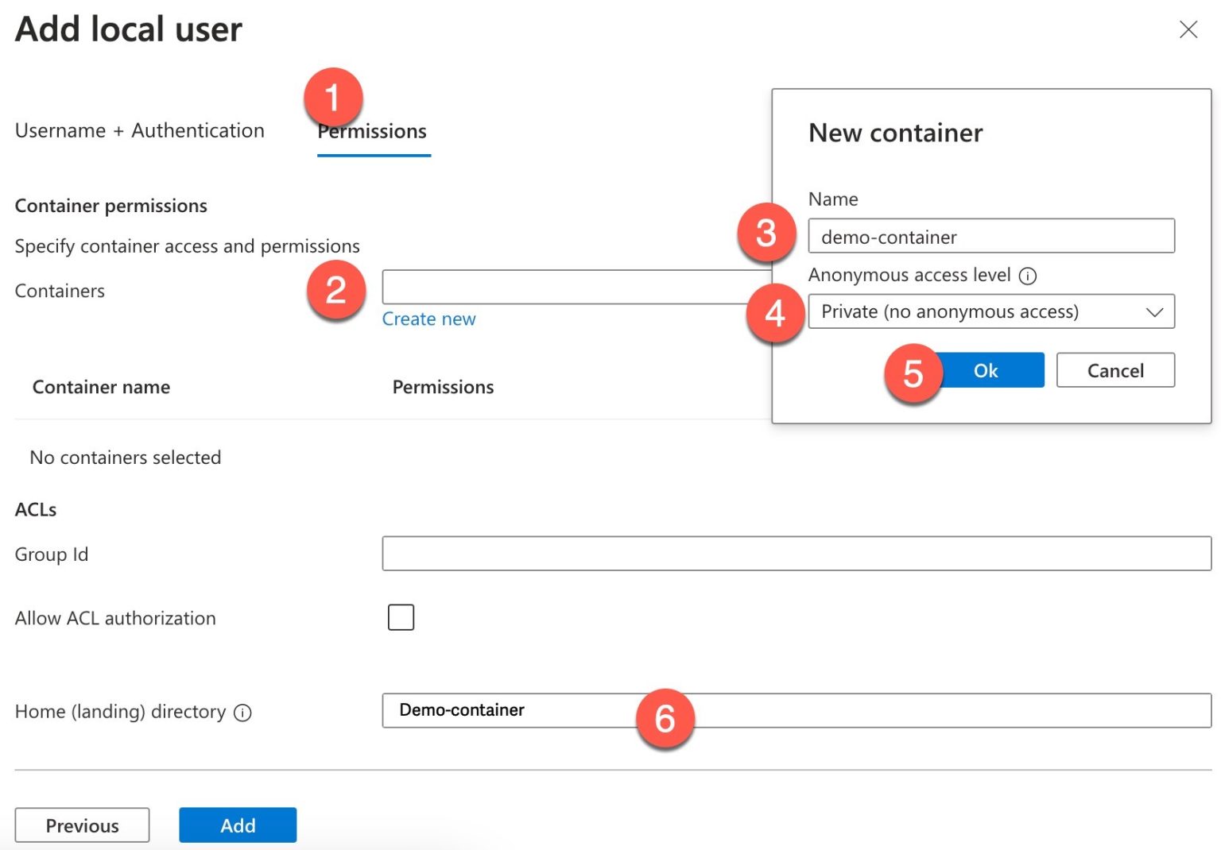This screenshot has width=1221, height=850.
Task: Click info icon beside Anonymous access level
Action: (1028, 276)
